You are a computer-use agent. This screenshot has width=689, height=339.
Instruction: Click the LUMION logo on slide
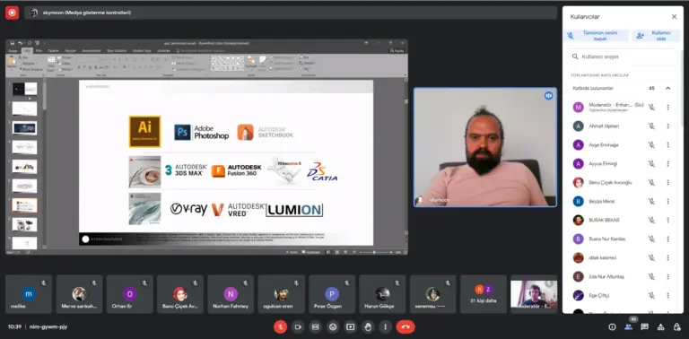coord(294,210)
